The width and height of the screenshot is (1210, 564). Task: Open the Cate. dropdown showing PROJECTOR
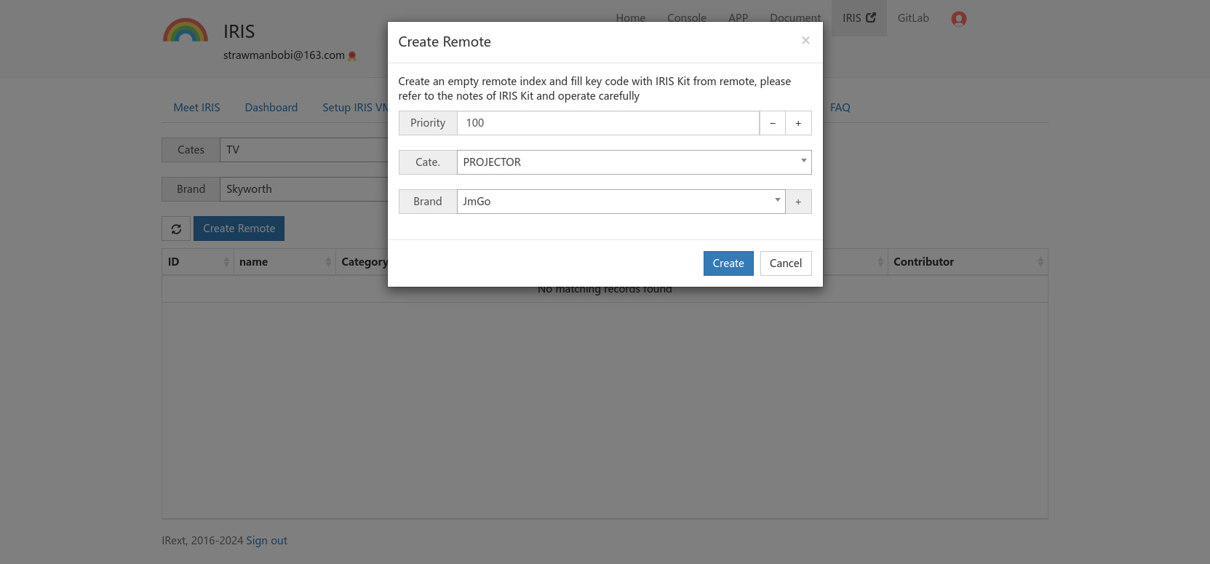tap(633, 162)
